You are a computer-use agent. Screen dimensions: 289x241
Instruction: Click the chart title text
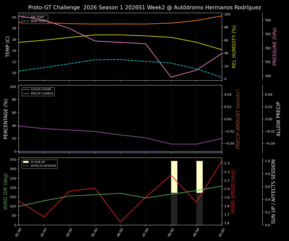144,8
